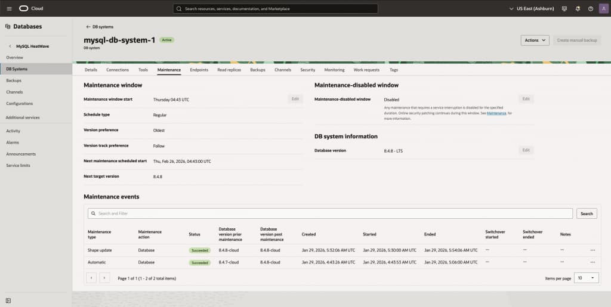The image size is (611, 307).
Task: Open the help question mark icon
Action: (591, 8)
